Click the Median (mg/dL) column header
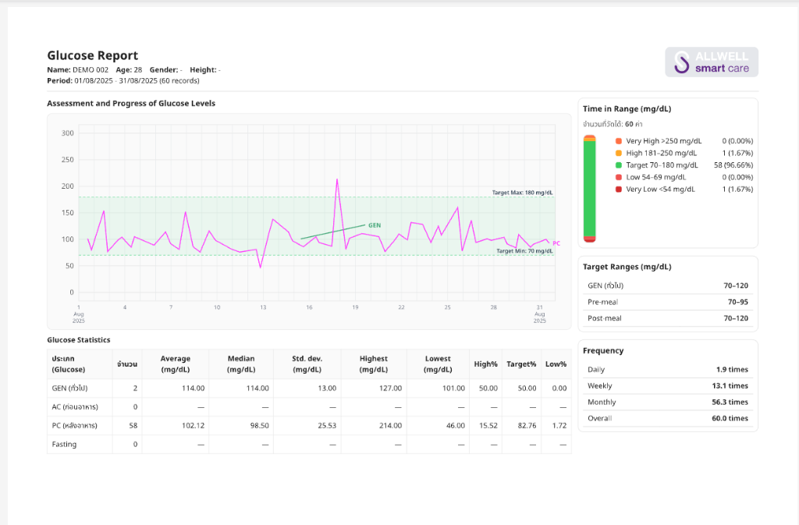Viewport: 799px width, 525px height. (241, 364)
